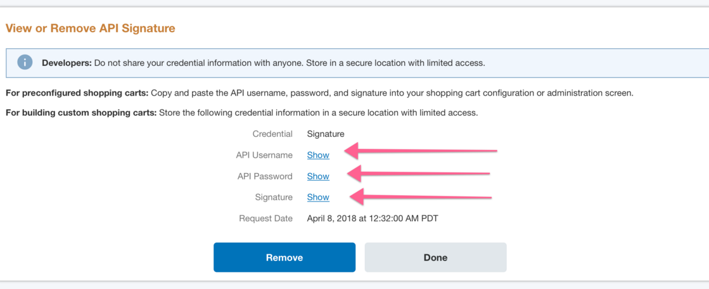Click the Credential field label
The image size is (709, 289).
click(x=272, y=134)
